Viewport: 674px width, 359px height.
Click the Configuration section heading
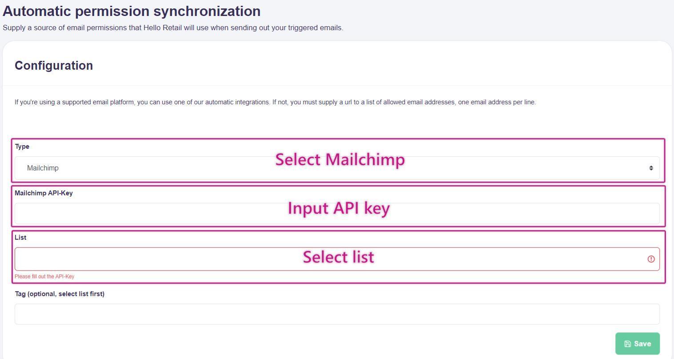pos(54,66)
